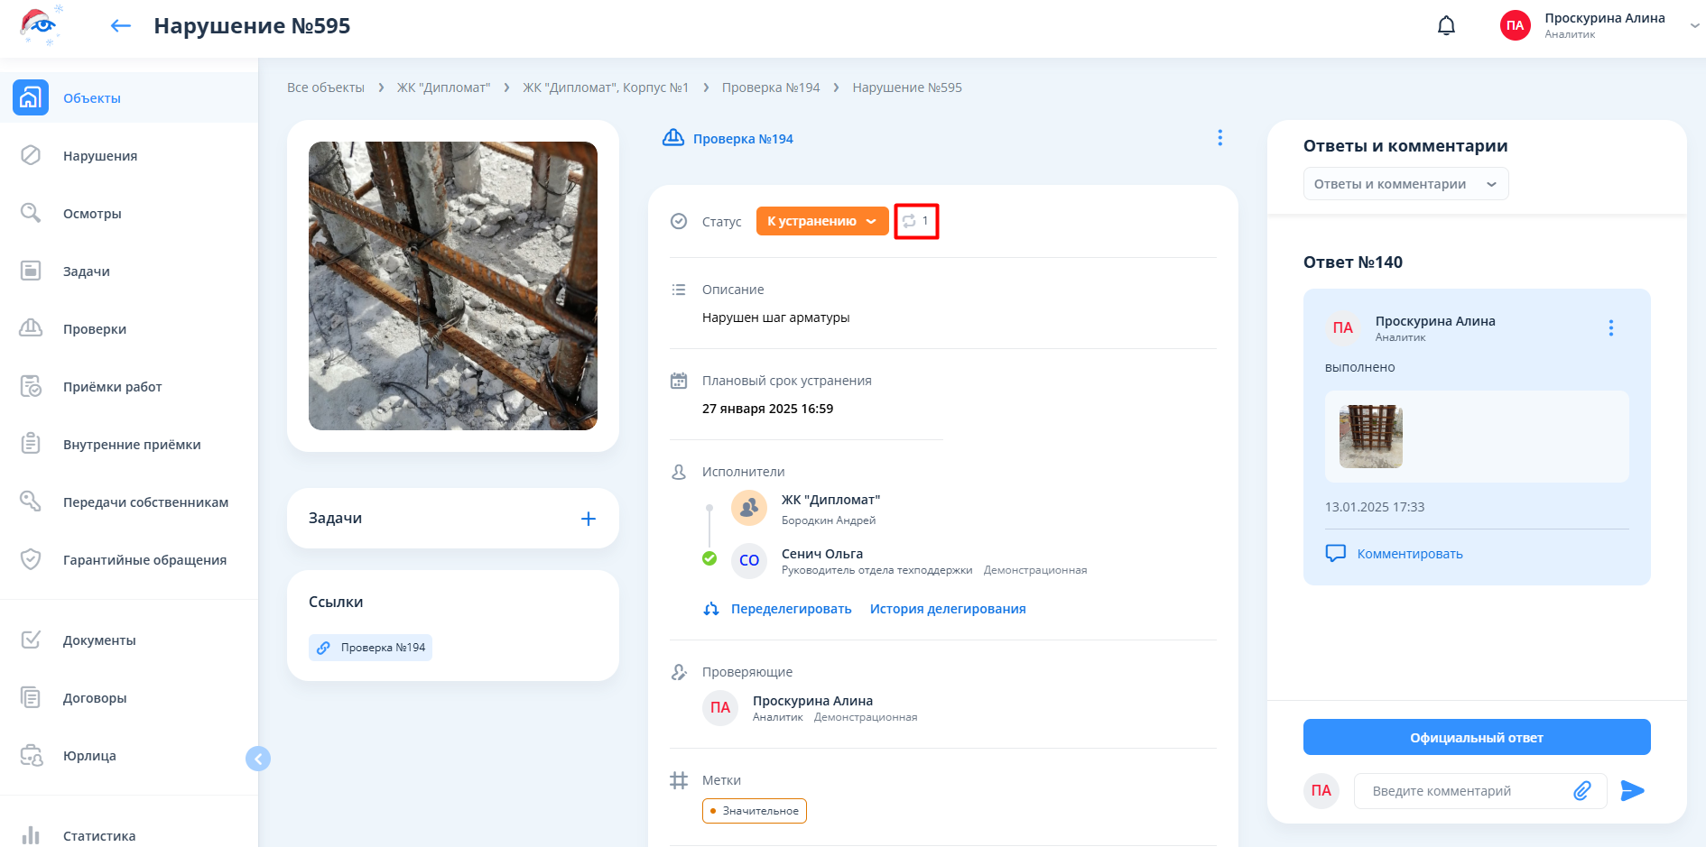The width and height of the screenshot is (1706, 847).
Task: Open Нарушения in the sidebar
Action: click(x=99, y=156)
